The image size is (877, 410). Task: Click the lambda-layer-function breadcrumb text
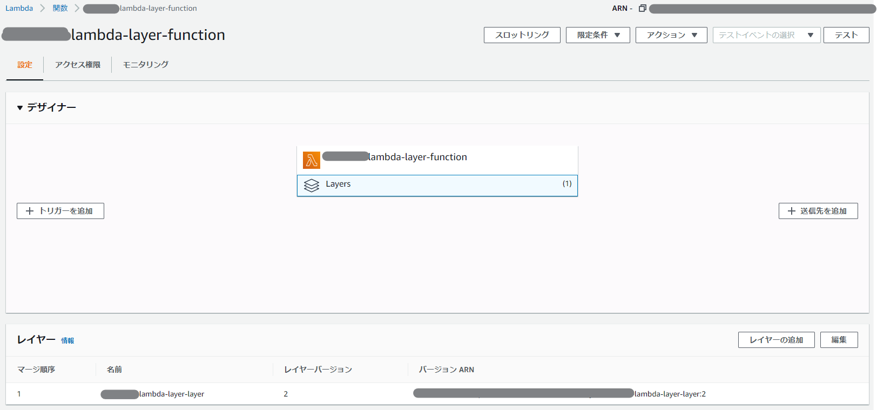pos(158,8)
